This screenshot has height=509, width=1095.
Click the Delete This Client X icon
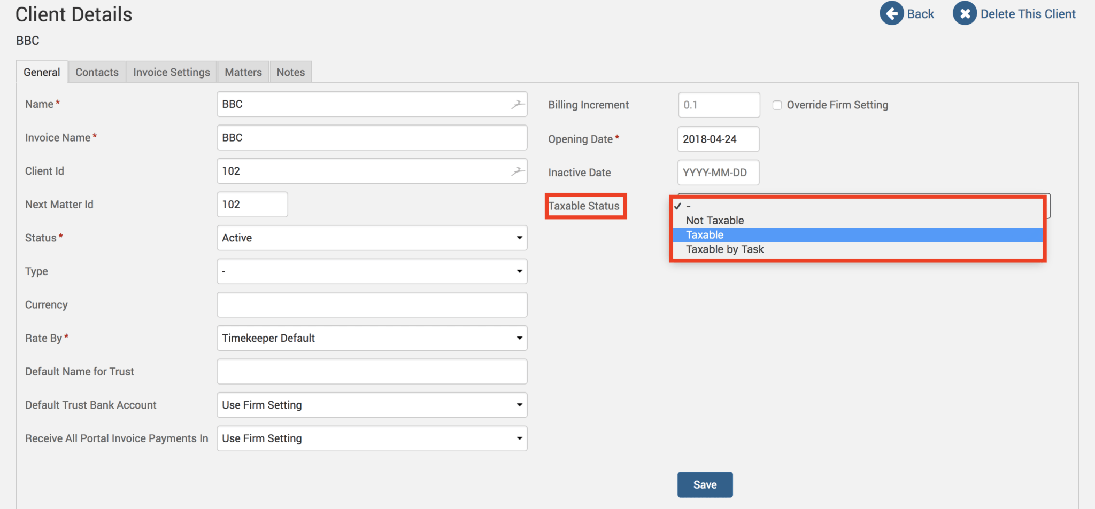point(965,13)
